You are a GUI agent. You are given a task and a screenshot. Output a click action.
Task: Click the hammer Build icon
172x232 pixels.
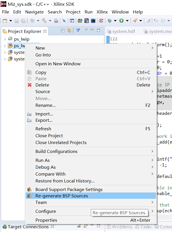tap(44, 21)
